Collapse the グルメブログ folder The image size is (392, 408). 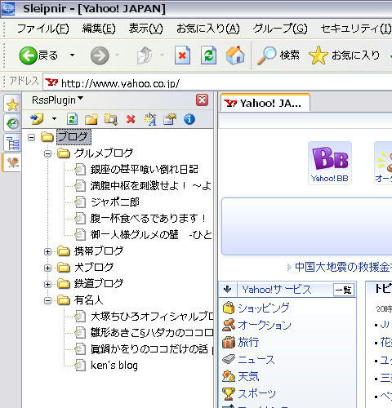coord(47,154)
